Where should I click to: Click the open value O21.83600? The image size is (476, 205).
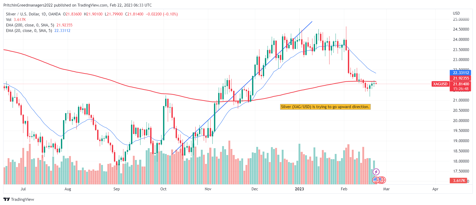tap(72, 14)
